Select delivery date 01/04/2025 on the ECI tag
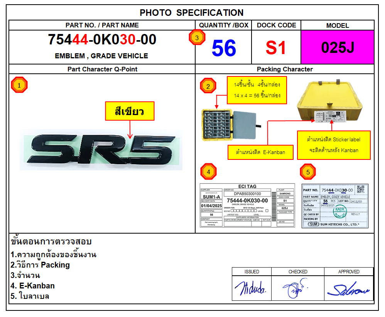385x317 pixels. (x=211, y=206)
